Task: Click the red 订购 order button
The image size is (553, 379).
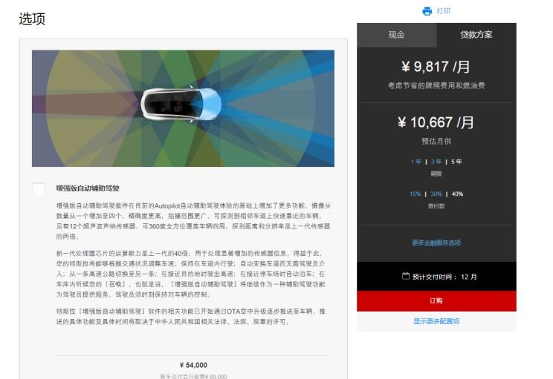Action: click(436, 301)
